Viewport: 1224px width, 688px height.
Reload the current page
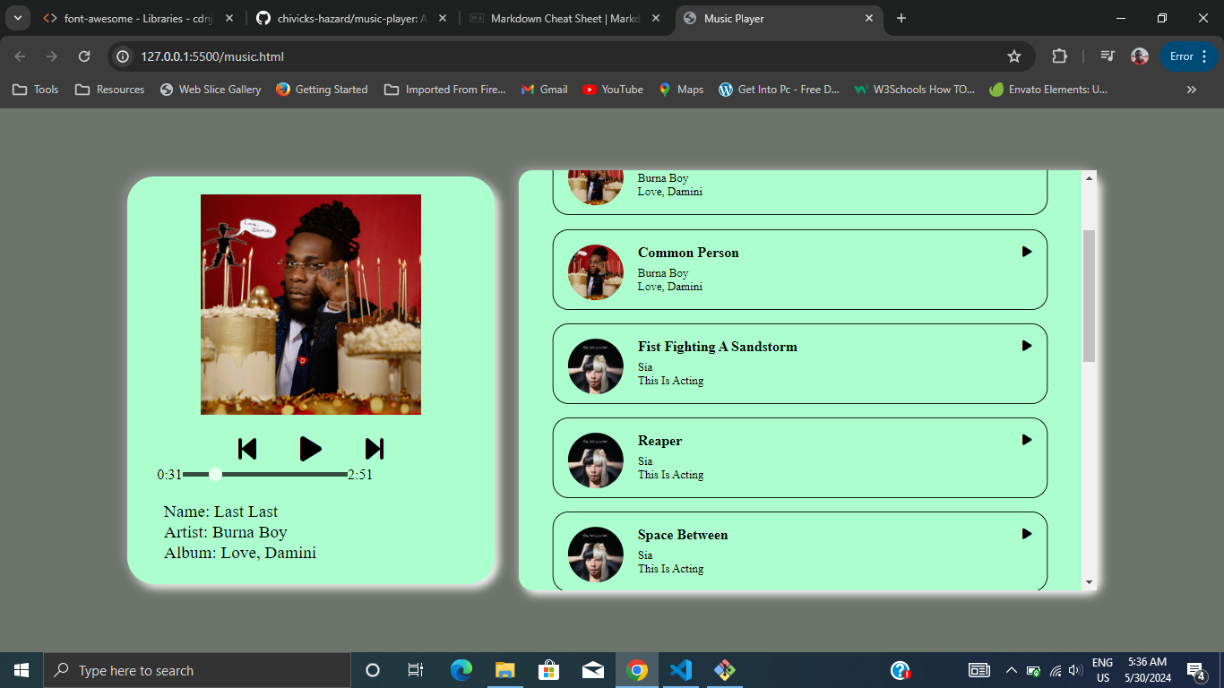tap(84, 56)
